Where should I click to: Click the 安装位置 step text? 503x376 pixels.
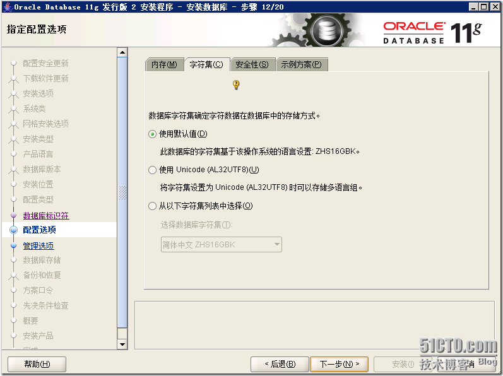click(x=38, y=185)
